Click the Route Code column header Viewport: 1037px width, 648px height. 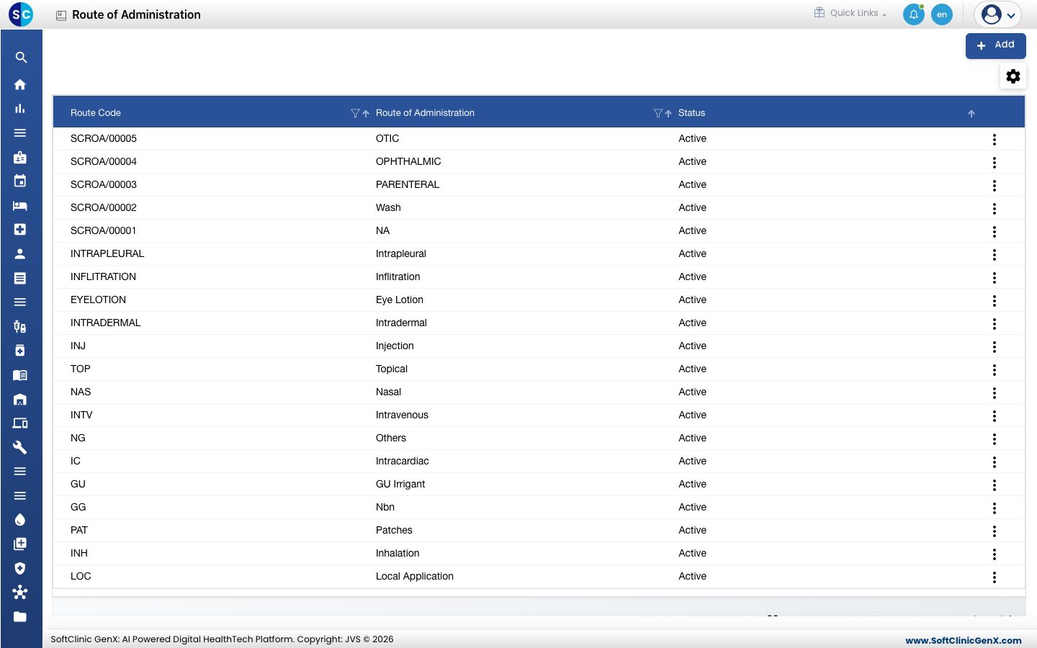(x=96, y=113)
